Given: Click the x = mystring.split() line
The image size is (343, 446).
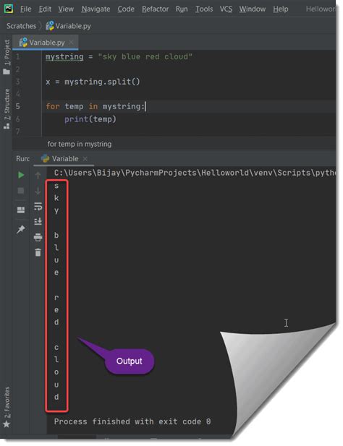Looking at the screenshot, I should pos(93,82).
